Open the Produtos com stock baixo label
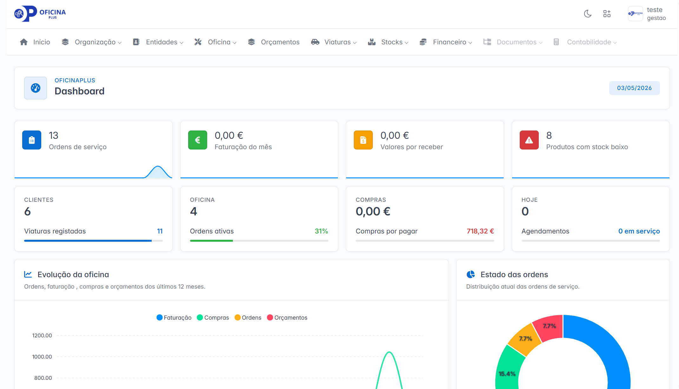Image resolution: width=679 pixels, height=389 pixels. click(587, 147)
